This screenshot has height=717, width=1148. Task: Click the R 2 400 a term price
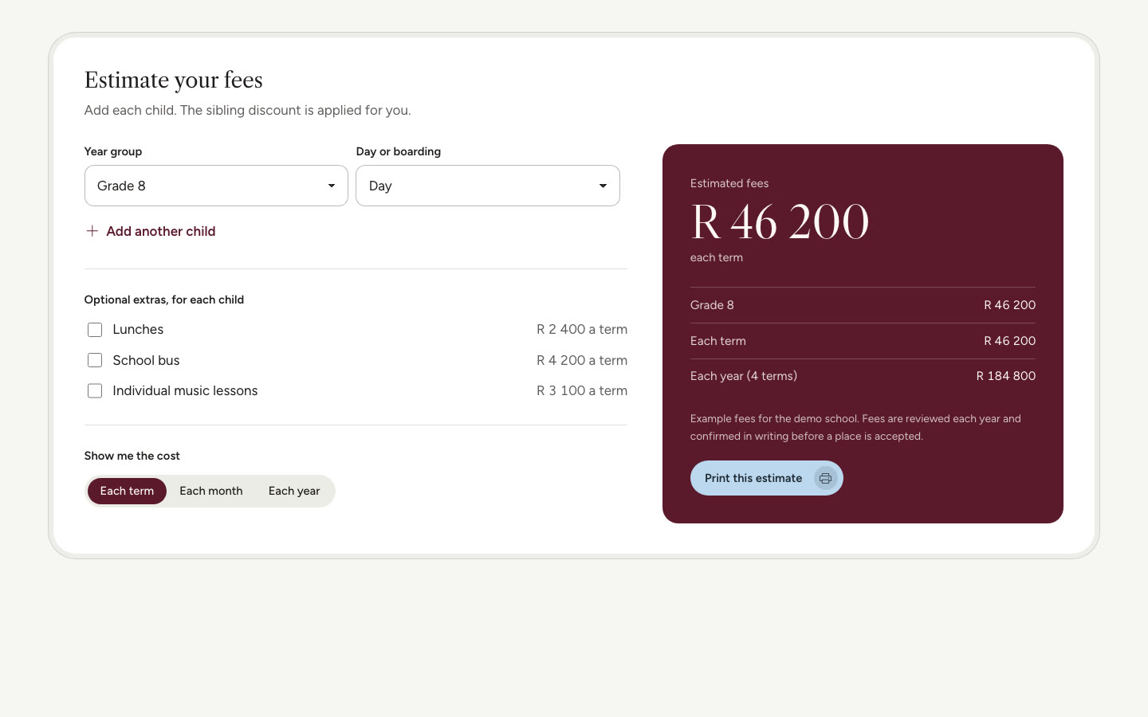(582, 329)
